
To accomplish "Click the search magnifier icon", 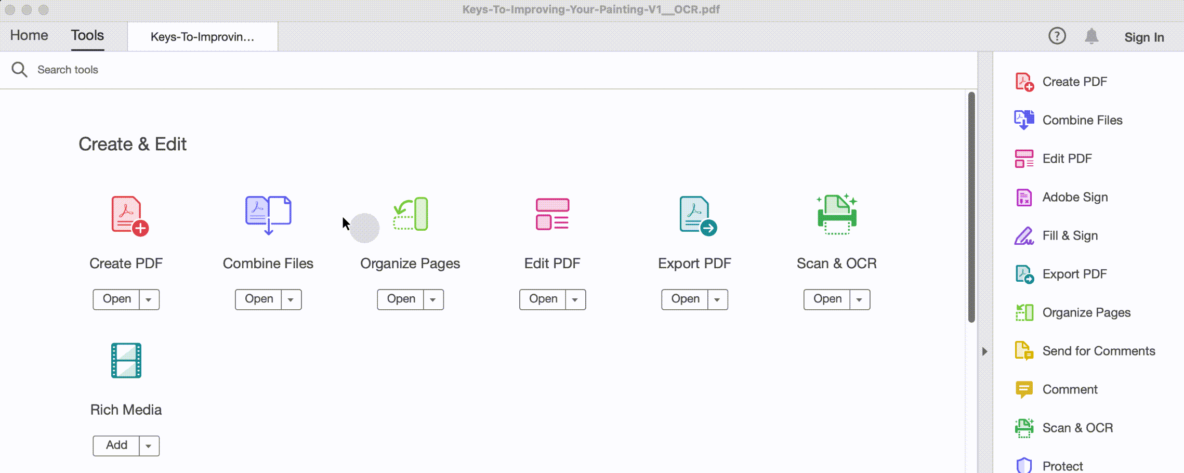I will coord(19,70).
